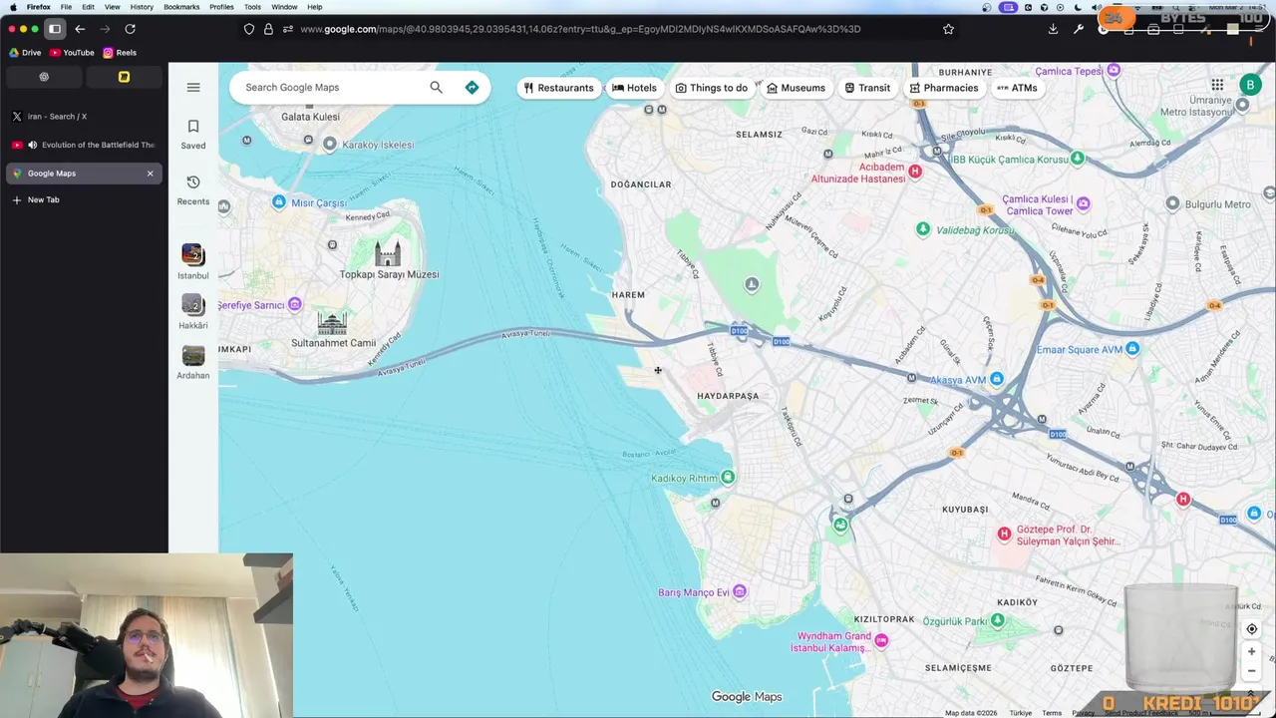Select the Museums category chip
Screen dimensions: 1276x718
tap(796, 88)
